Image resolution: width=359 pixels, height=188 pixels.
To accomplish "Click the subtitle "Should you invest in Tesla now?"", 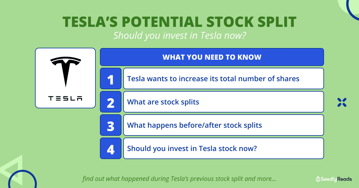I will 179,36.
